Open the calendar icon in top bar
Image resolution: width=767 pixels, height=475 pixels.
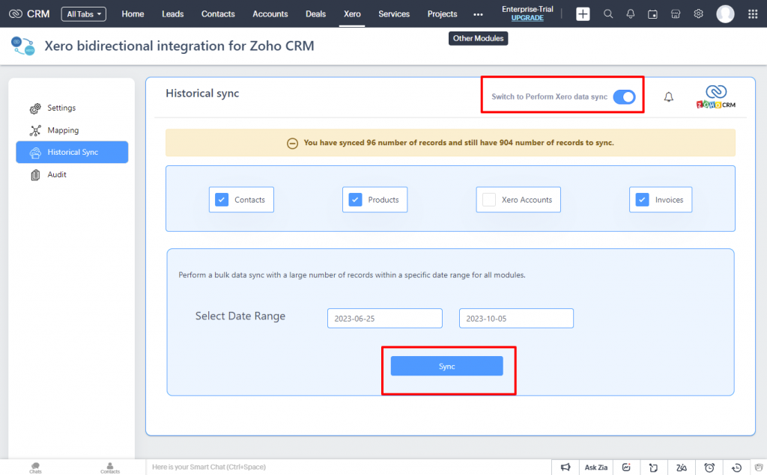point(652,14)
